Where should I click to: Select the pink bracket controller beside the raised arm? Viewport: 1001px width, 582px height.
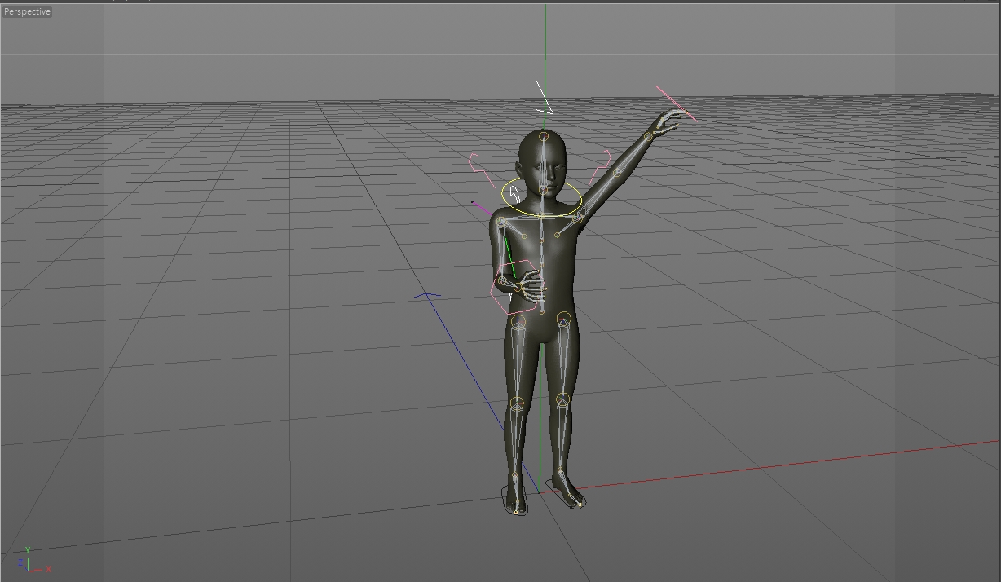tap(602, 167)
